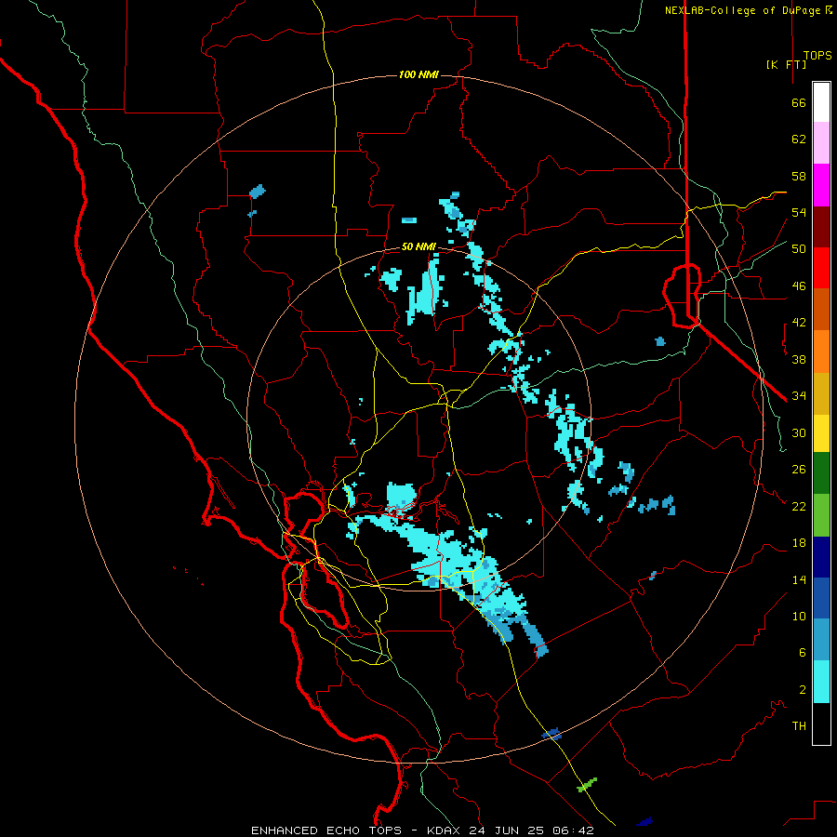Click legend value 34
837x837 pixels.
(x=799, y=396)
